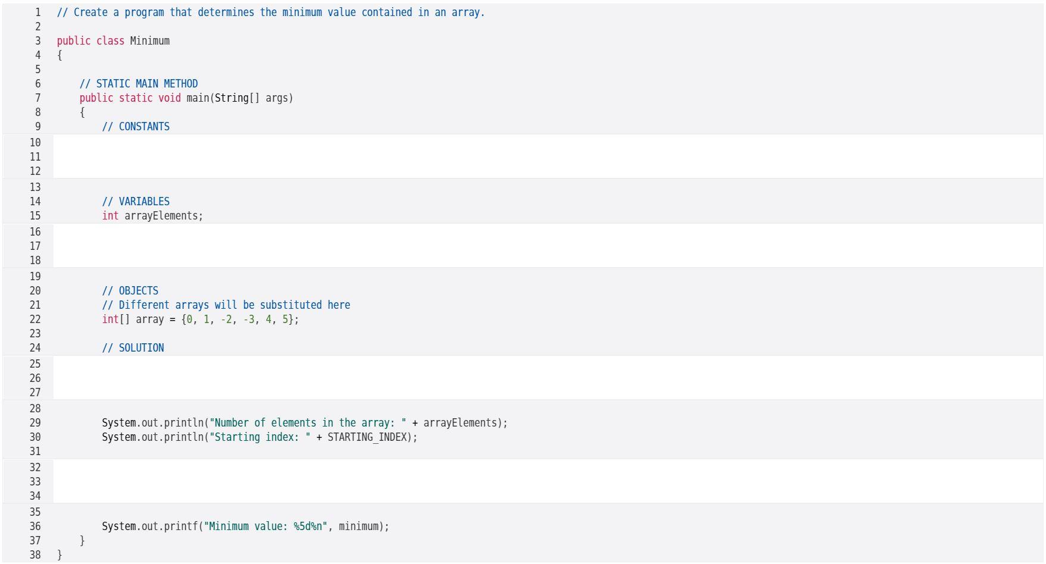This screenshot has height=564, width=1046.
Task: Select the println statement printing arrayElements
Action: tap(304, 422)
